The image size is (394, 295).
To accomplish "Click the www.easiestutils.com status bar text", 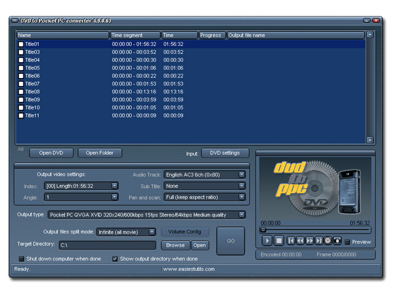I will (189, 269).
